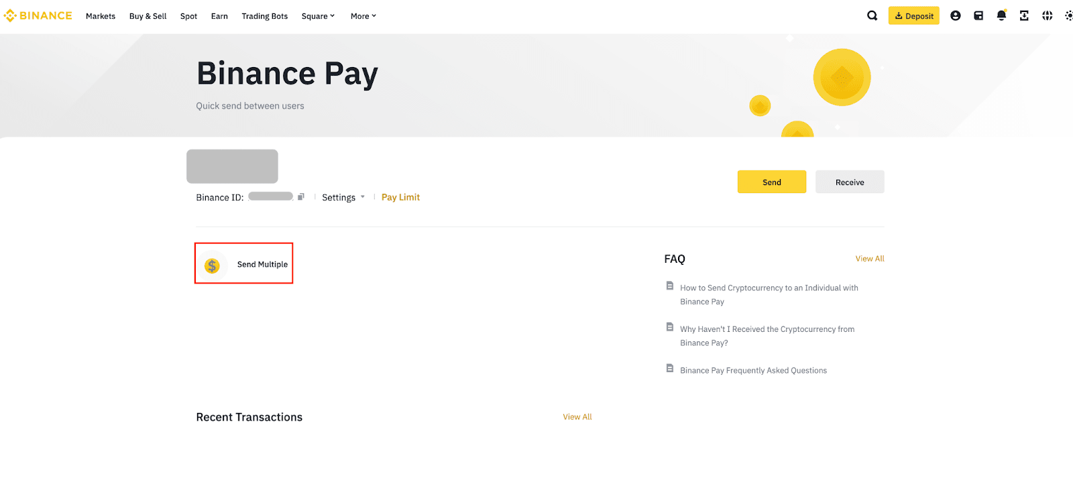Expand the Settings dropdown

coord(343,197)
